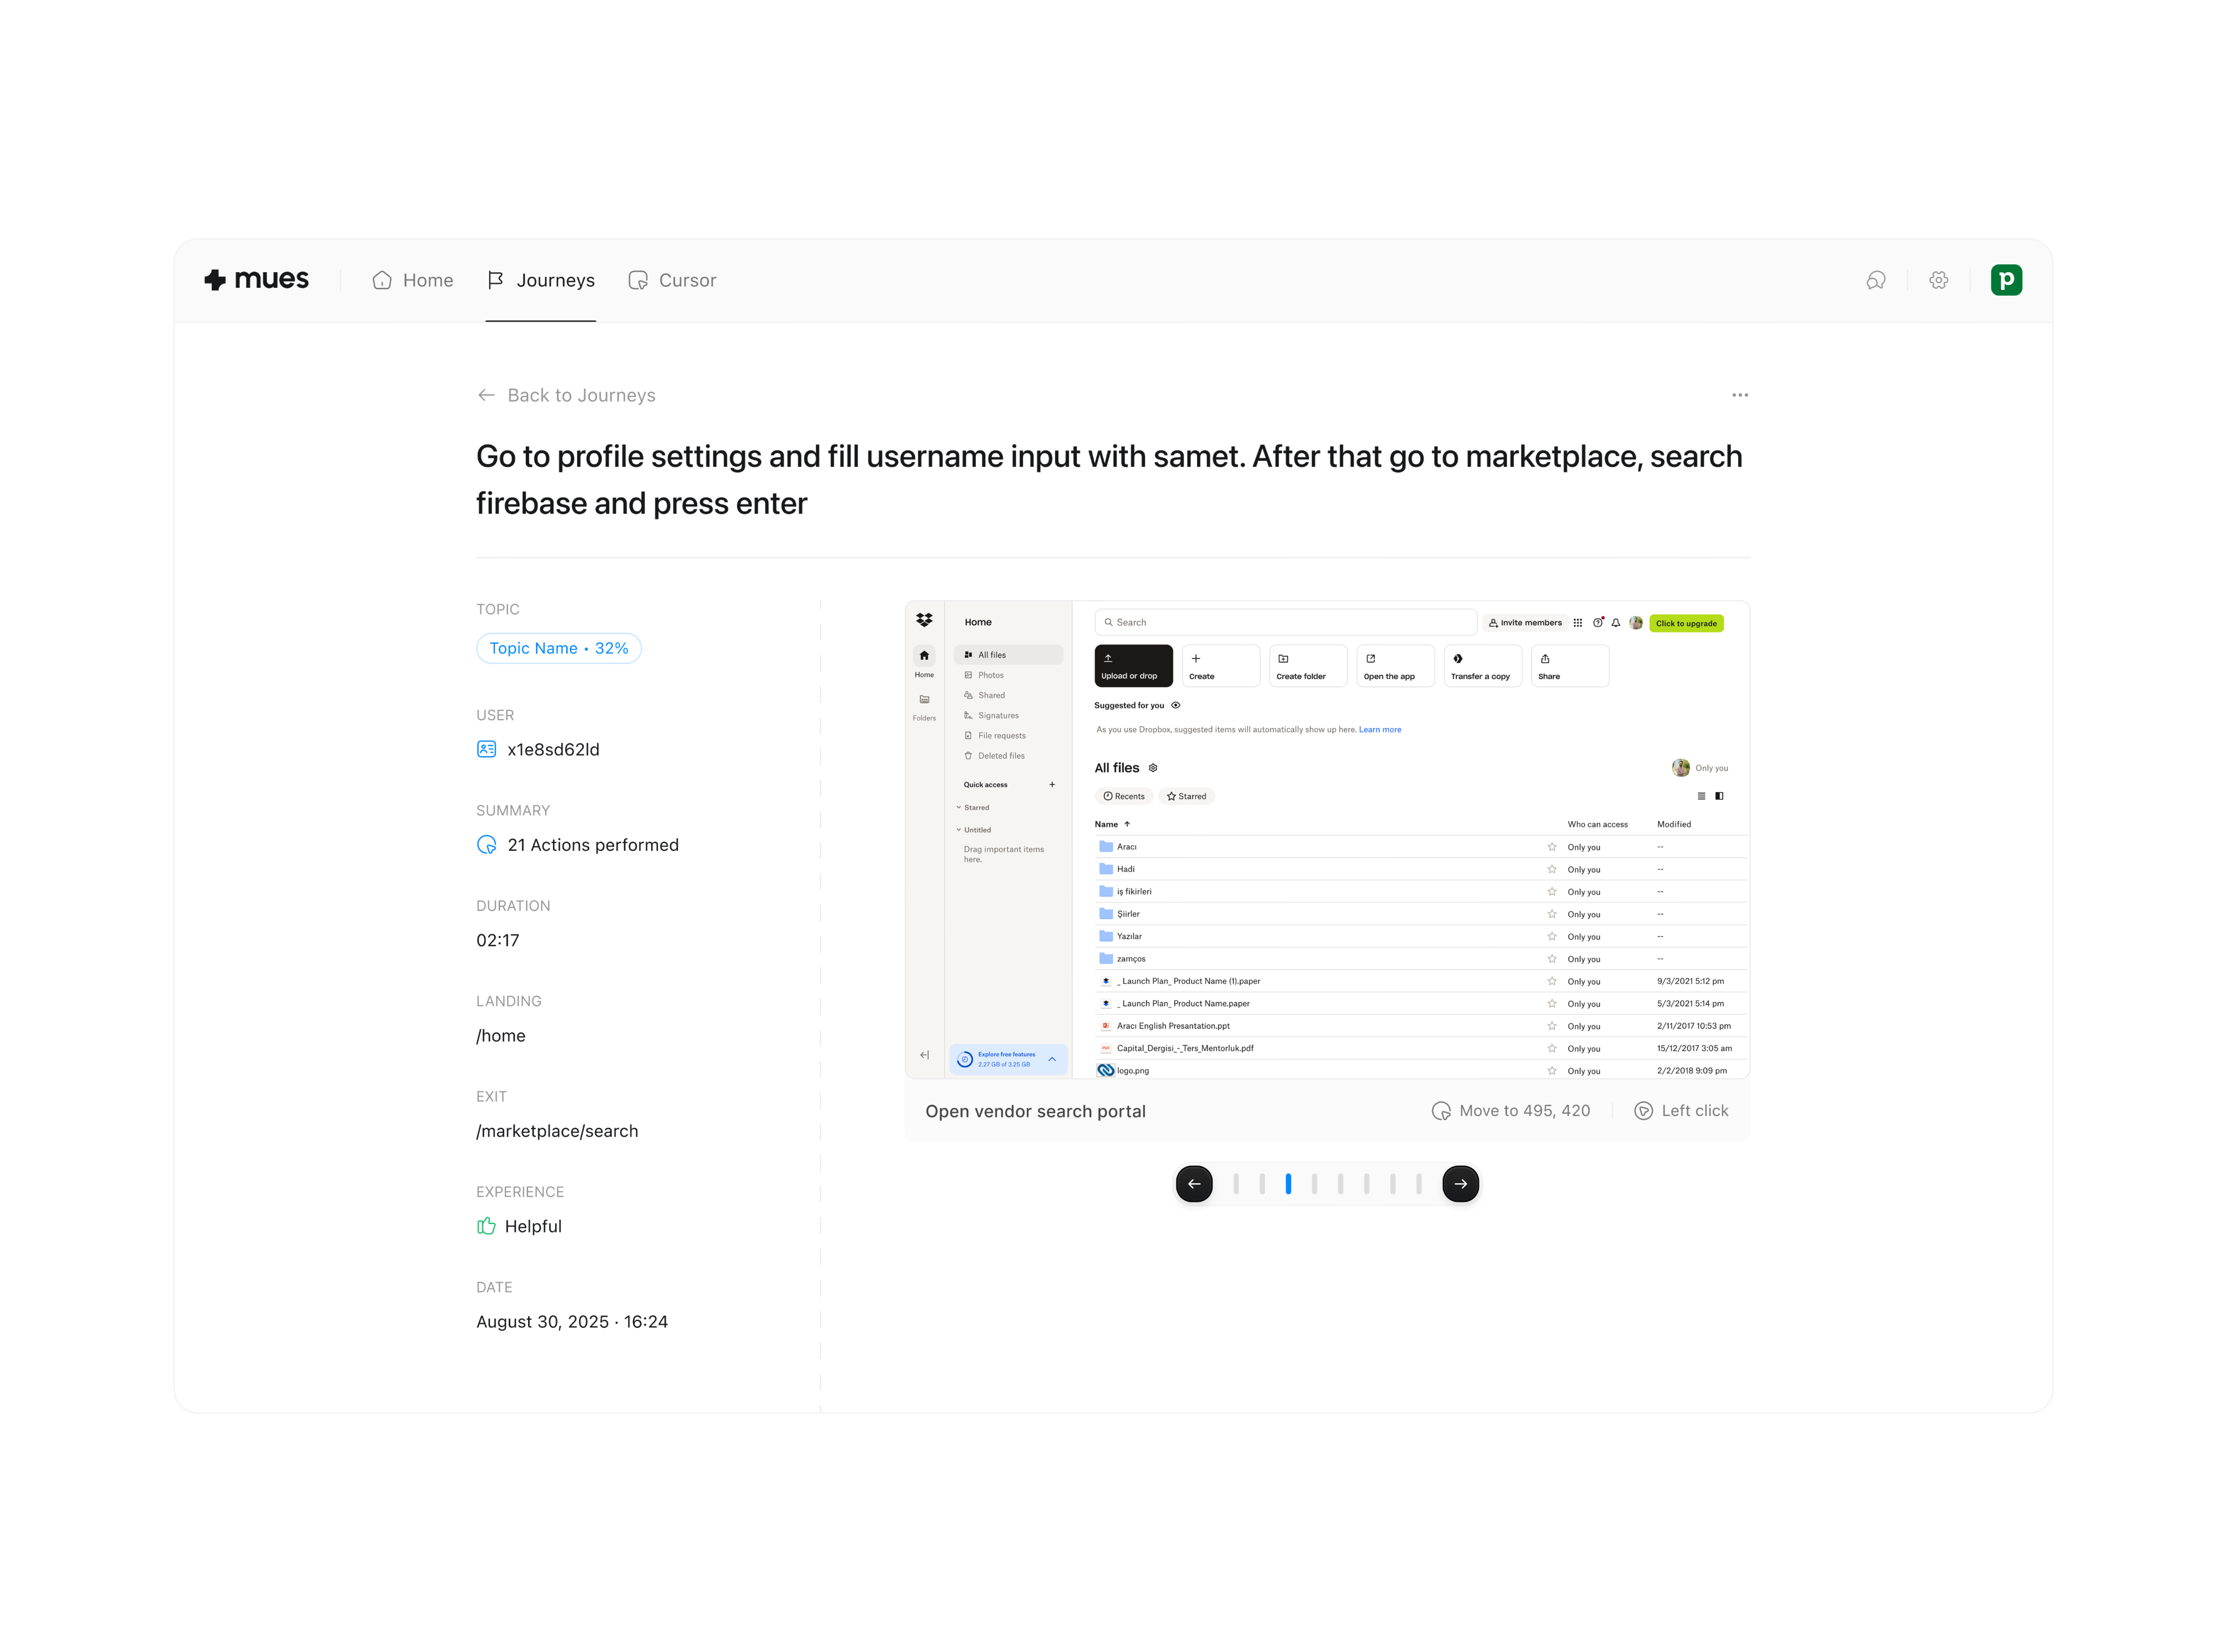Click the collapse sidebar arrow icon
This screenshot has width=2227, height=1652.
924,1055
